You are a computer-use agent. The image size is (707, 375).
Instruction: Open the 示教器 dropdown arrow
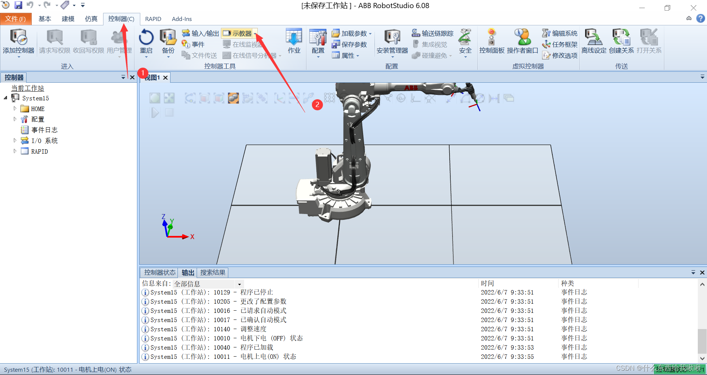(255, 34)
